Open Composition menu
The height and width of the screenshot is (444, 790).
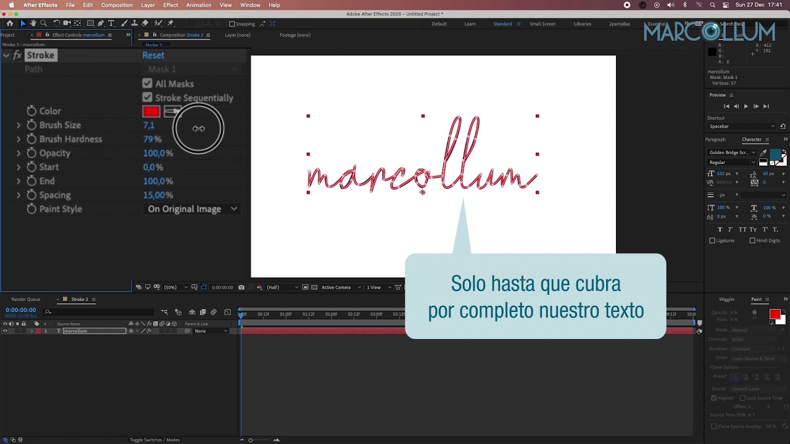click(117, 5)
